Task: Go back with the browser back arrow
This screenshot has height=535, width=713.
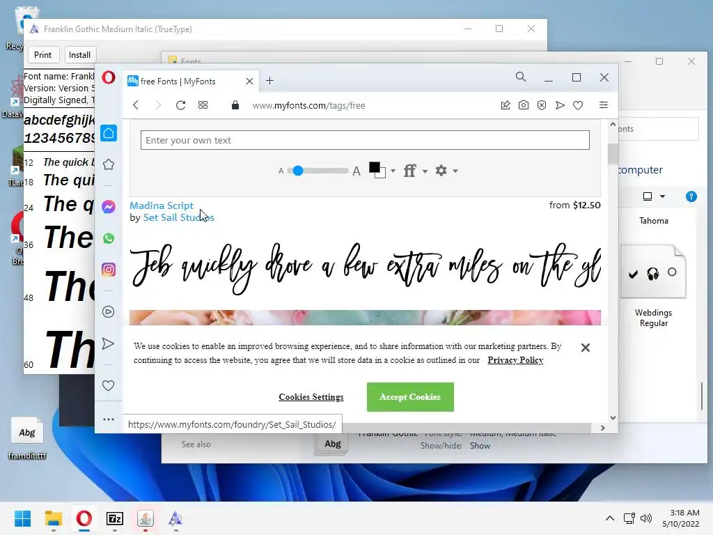Action: (x=136, y=105)
